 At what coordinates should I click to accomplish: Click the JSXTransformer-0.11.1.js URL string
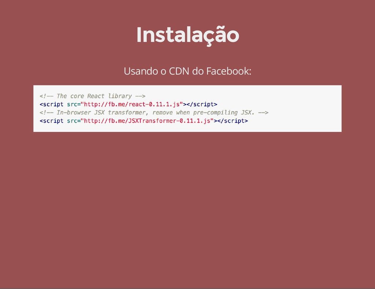click(x=147, y=121)
